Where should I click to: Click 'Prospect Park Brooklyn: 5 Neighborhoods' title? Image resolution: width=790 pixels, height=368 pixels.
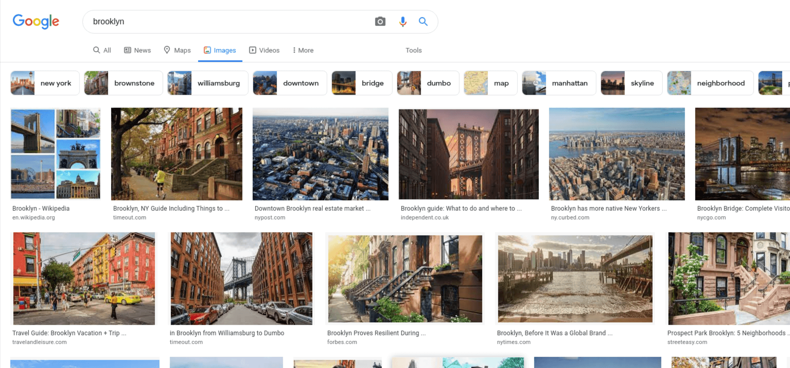pos(728,333)
